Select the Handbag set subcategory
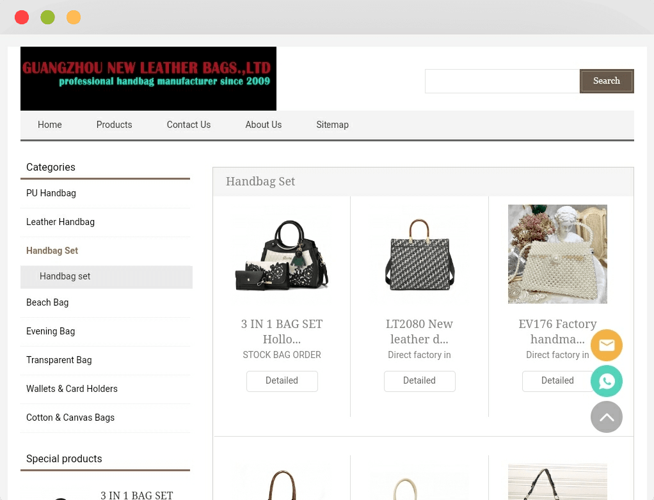 click(106, 277)
